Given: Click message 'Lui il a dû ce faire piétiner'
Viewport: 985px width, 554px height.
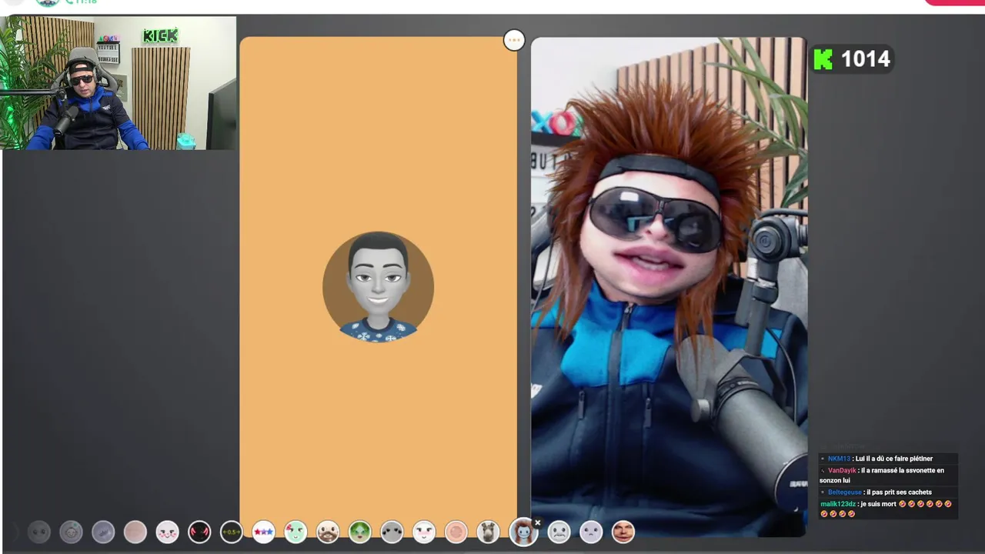Looking at the screenshot, I should click(x=894, y=459).
